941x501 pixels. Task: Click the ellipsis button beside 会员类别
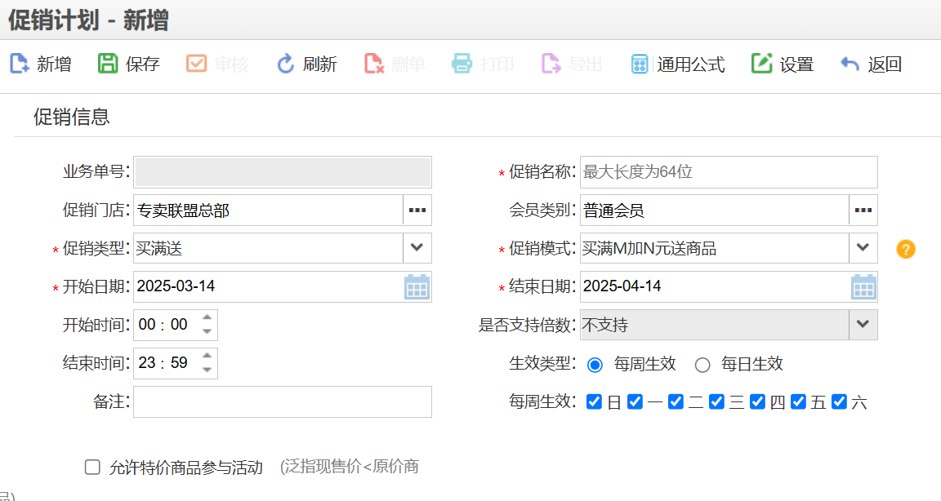pyautogui.click(x=863, y=210)
